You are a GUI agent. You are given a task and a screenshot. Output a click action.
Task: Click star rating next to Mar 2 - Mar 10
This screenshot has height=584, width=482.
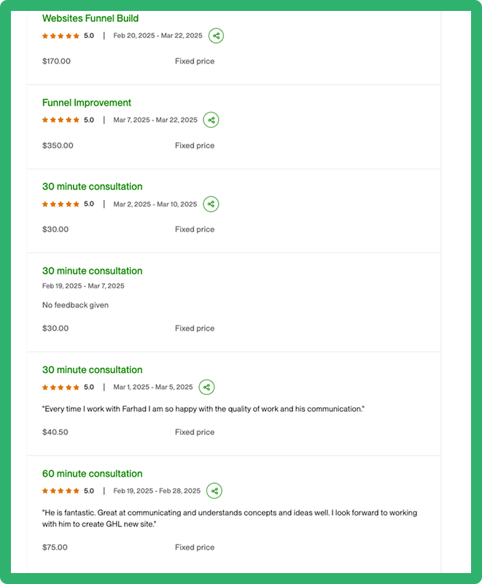point(61,204)
